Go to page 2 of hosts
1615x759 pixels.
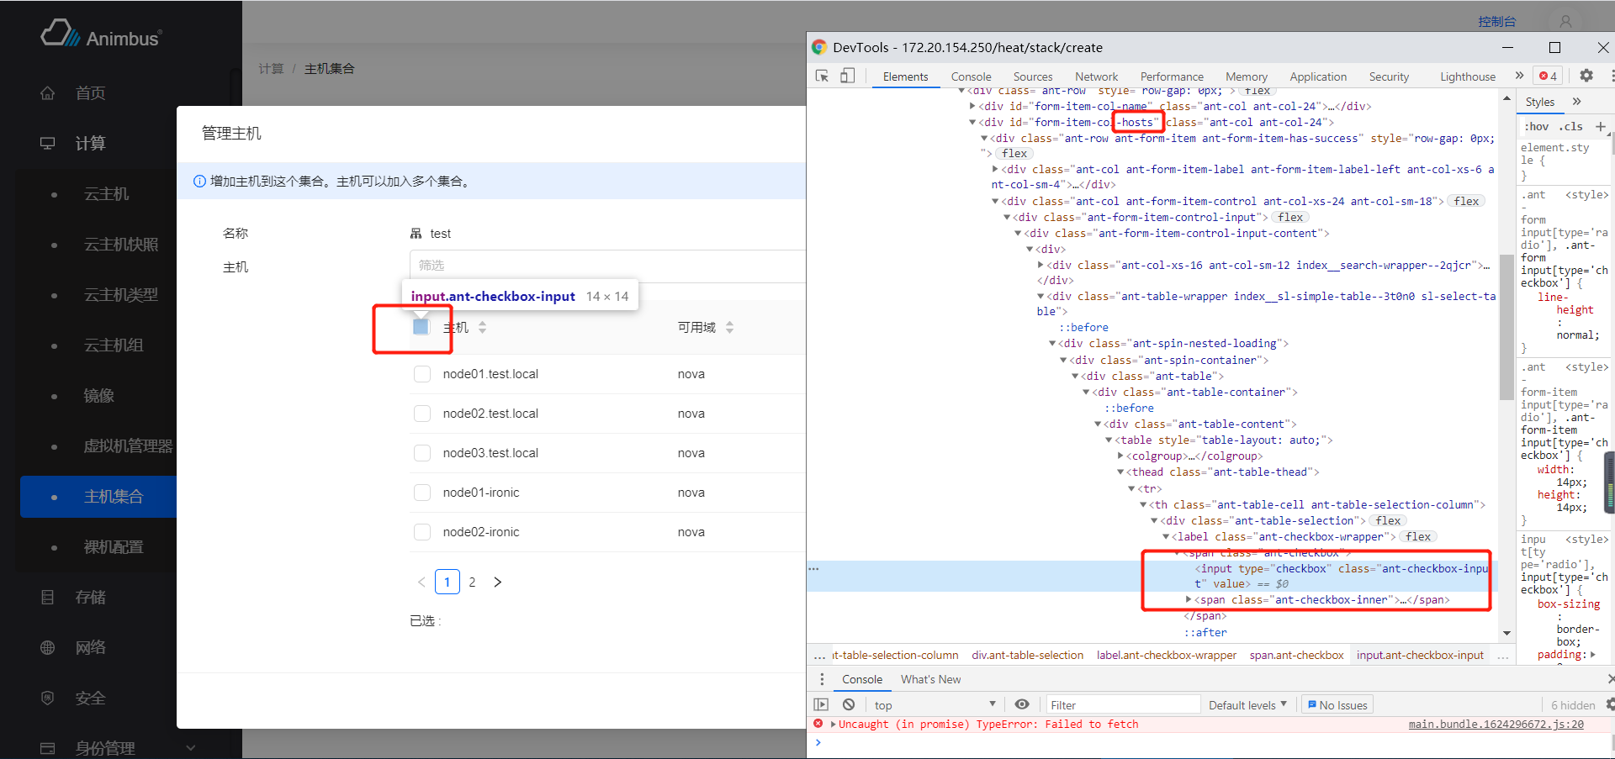pos(472,582)
